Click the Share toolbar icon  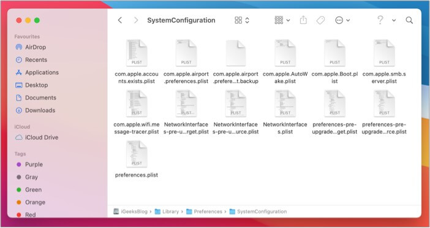coord(303,20)
